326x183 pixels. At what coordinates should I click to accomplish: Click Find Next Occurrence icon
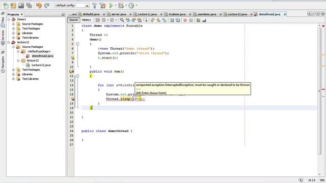point(133,20)
